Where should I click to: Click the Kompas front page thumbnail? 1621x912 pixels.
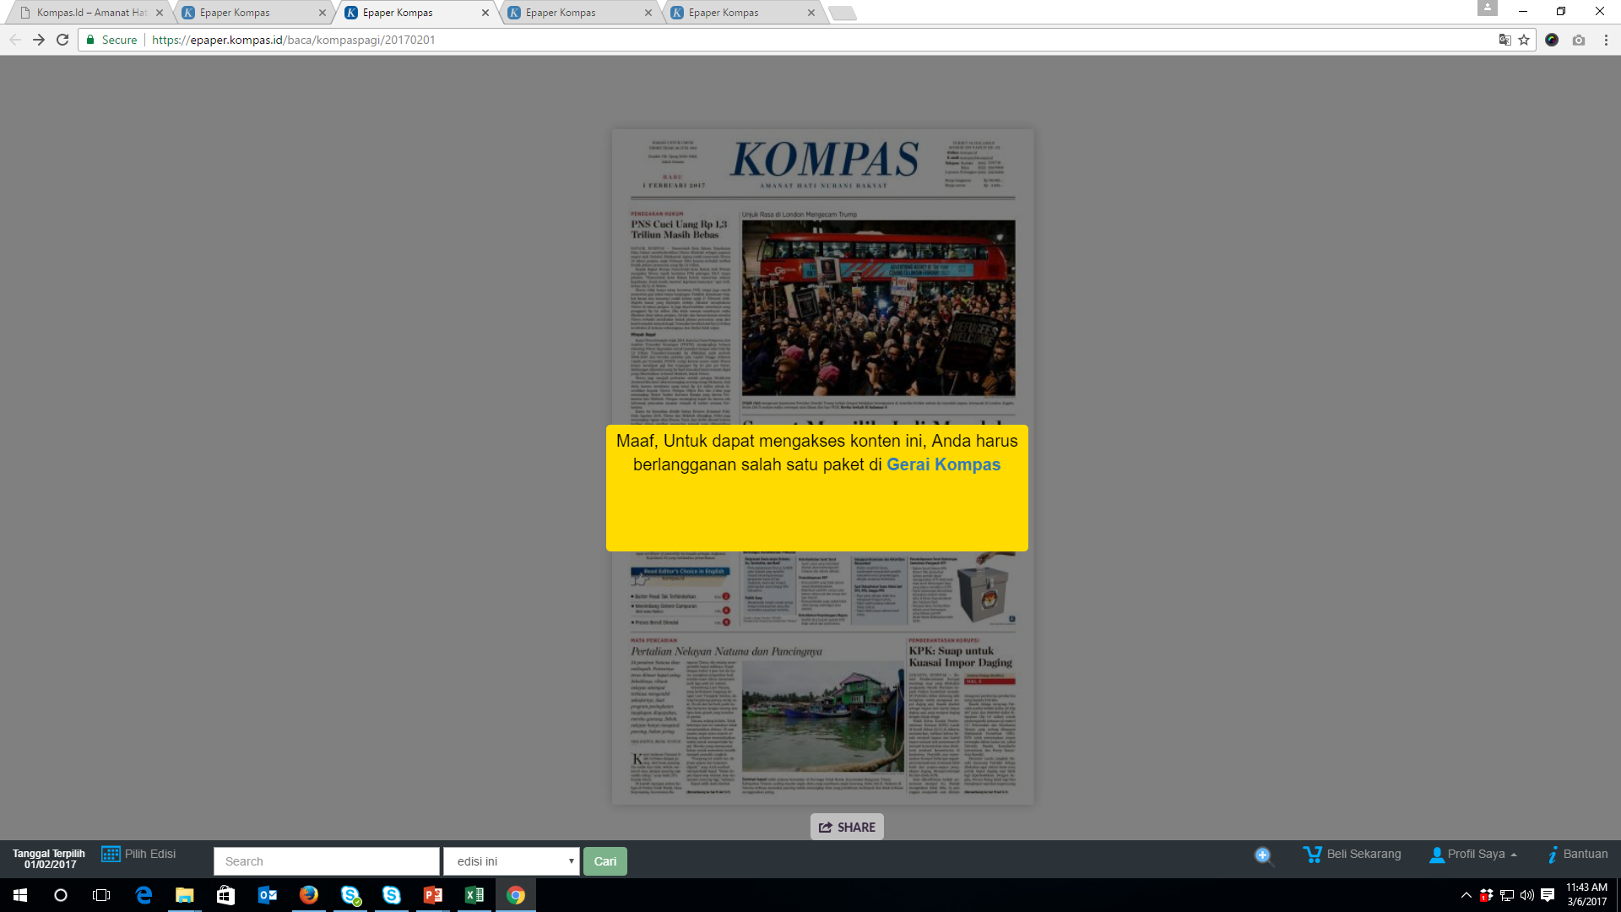click(822, 467)
